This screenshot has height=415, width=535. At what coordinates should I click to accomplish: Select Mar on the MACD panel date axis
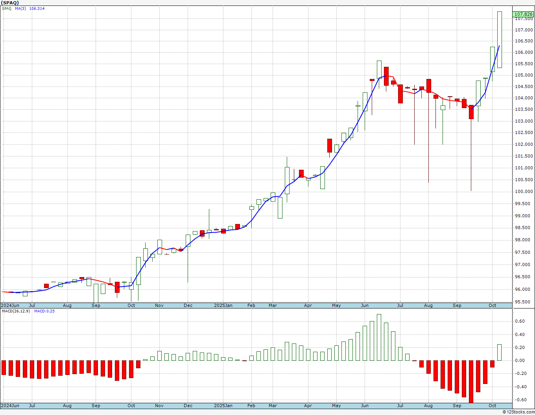(x=273, y=406)
